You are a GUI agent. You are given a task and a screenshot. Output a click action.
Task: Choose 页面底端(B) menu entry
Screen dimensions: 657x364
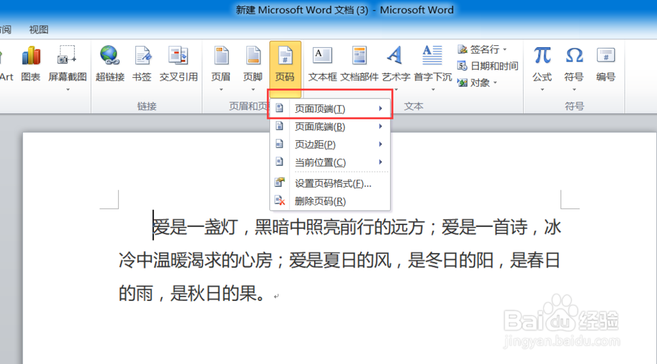click(330, 127)
